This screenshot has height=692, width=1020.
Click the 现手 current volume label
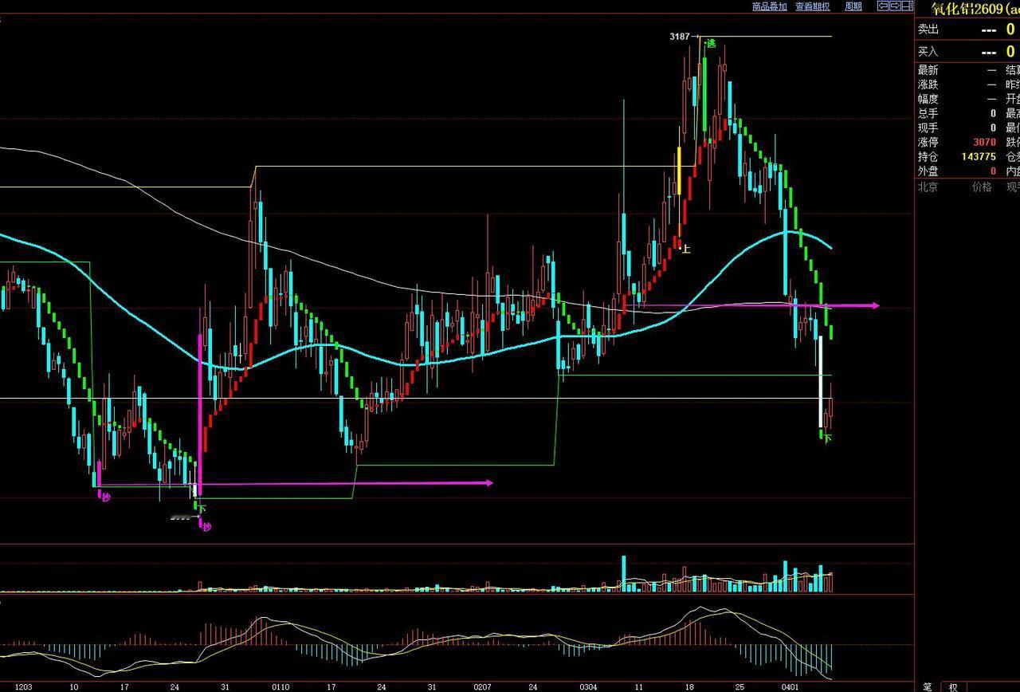928,128
